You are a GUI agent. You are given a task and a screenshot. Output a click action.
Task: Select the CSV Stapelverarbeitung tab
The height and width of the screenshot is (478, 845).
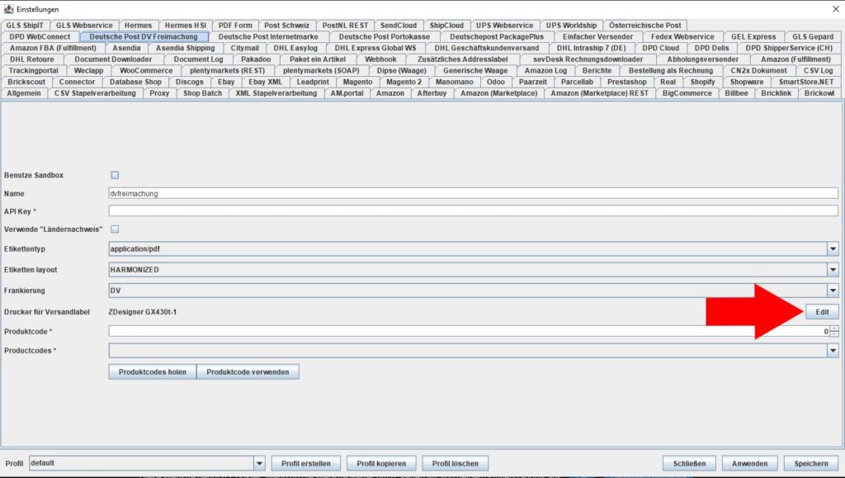coord(95,93)
